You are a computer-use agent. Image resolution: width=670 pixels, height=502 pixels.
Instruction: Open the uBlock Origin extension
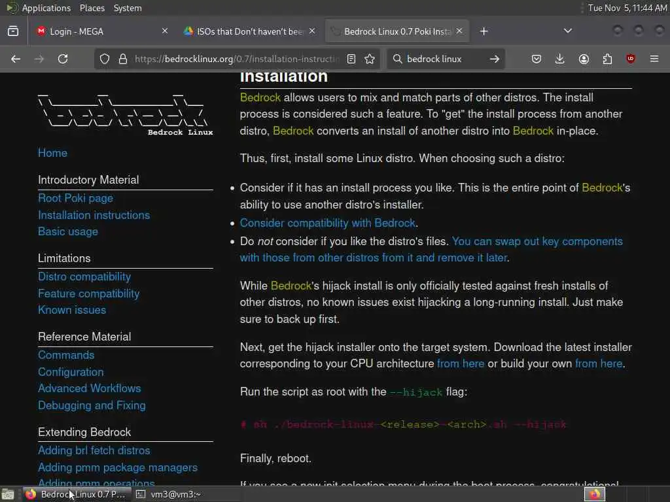tap(631, 59)
